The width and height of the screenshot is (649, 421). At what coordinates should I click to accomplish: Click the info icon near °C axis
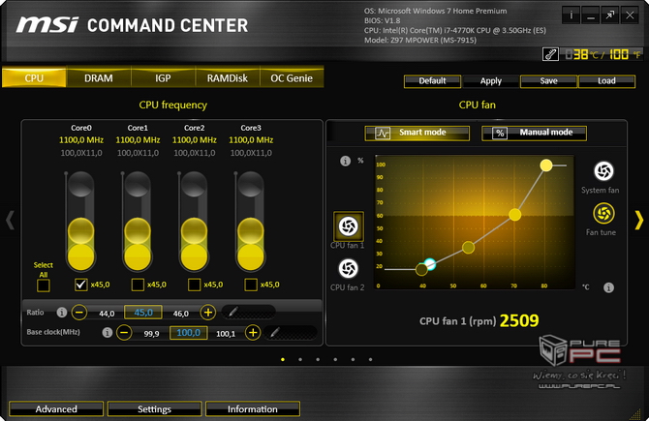click(x=608, y=287)
